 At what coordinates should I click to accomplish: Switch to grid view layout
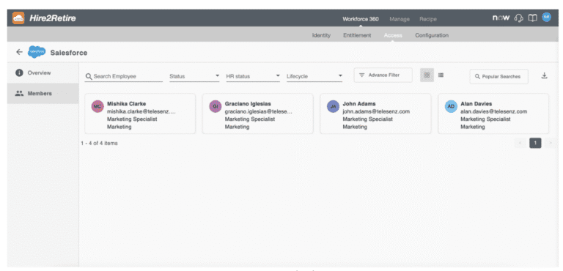(x=427, y=75)
